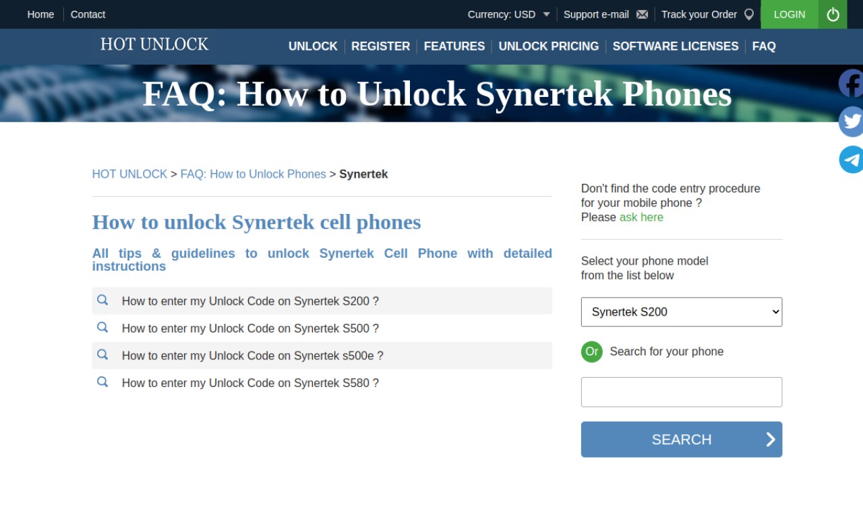Click the HOT UNLOCK site logo
This screenshot has width=863, height=517.
tap(154, 44)
